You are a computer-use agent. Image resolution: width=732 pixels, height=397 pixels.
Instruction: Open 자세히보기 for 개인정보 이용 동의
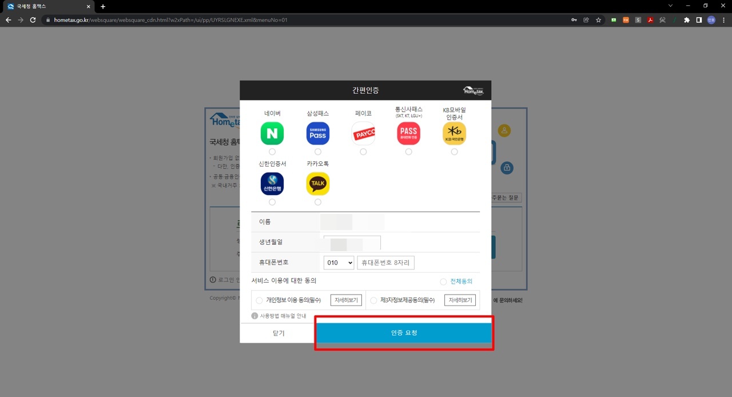(x=347, y=300)
